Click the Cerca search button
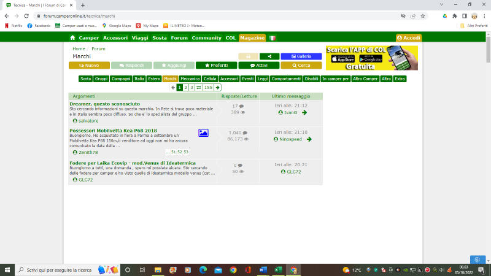Image resolution: width=491 pixels, height=276 pixels. 301,65
